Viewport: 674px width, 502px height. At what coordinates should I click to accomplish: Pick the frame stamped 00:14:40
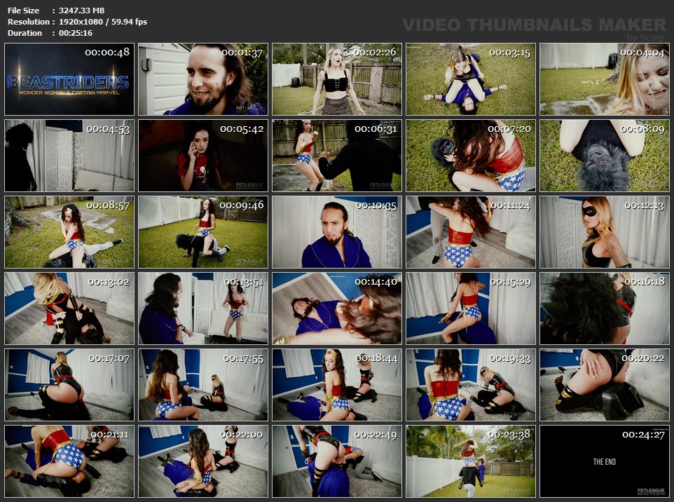(337, 308)
